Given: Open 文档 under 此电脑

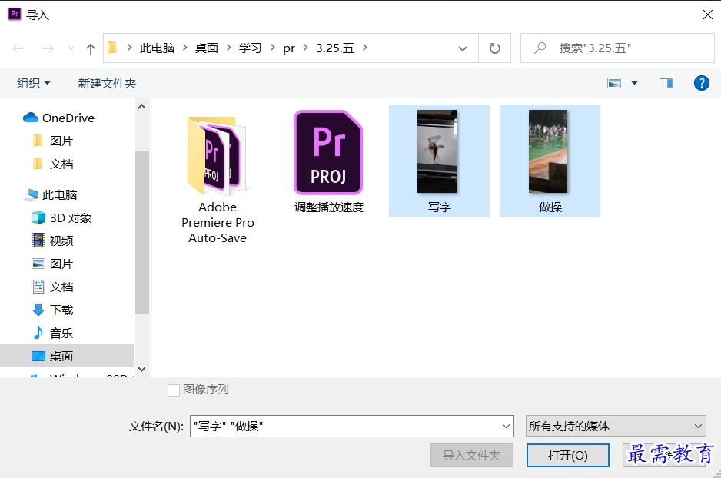Looking at the screenshot, I should click(52, 287).
